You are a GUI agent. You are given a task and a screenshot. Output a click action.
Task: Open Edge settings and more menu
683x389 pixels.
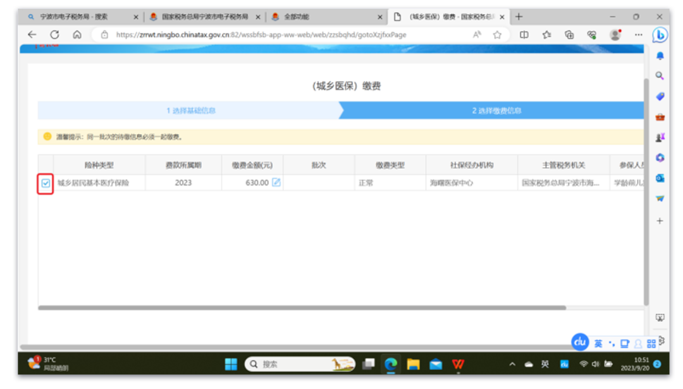(639, 35)
